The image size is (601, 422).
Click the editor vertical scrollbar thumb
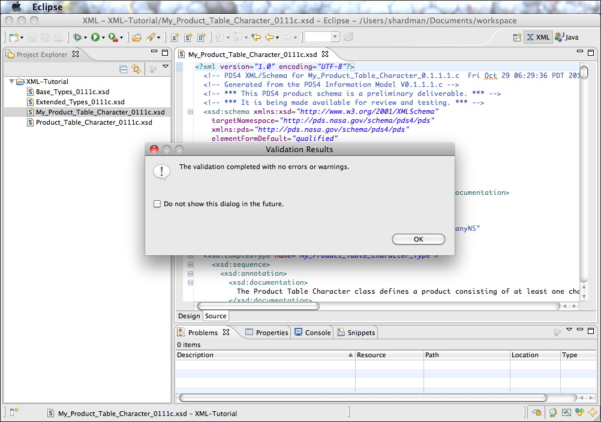584,72
